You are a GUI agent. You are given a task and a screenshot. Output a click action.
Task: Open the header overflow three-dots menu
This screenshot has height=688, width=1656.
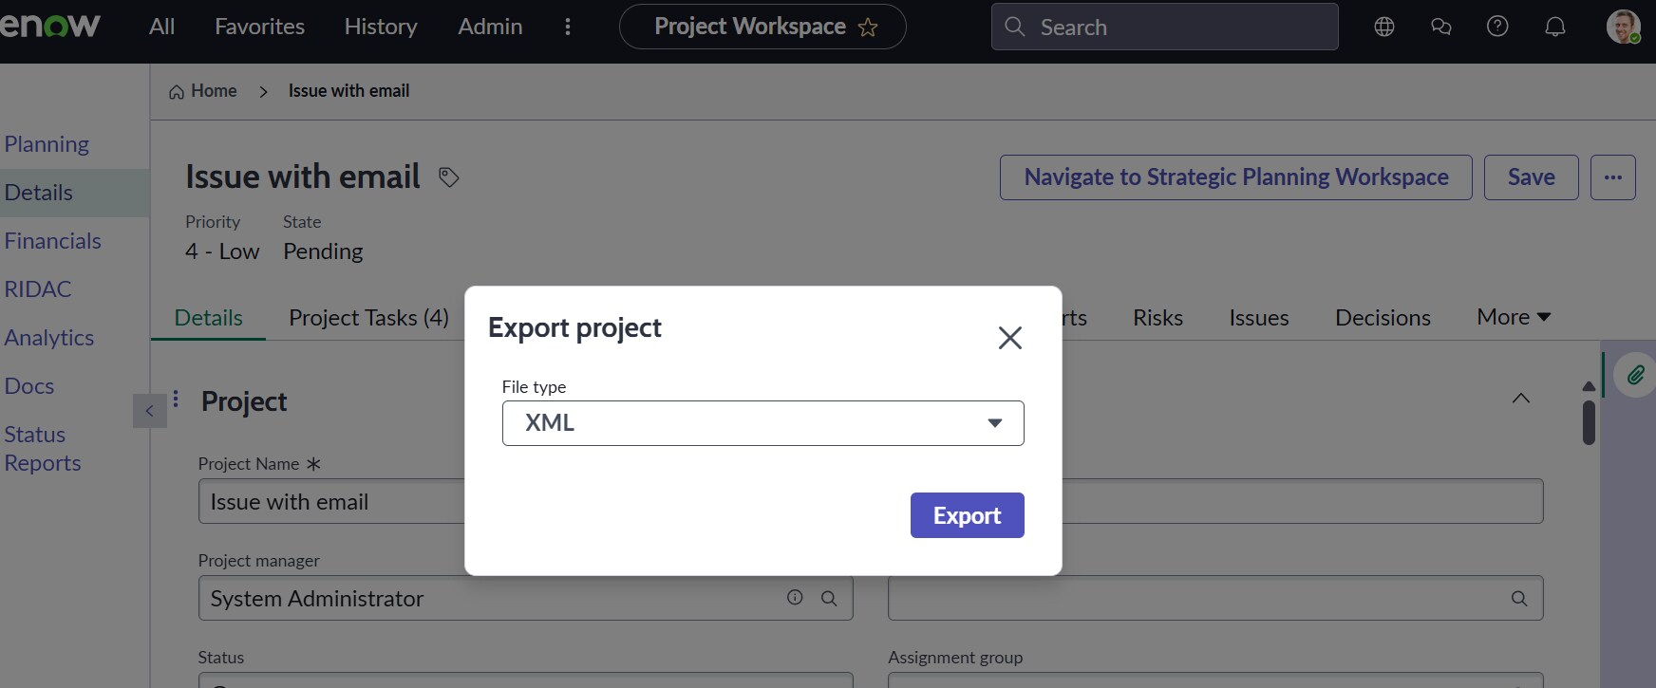568,27
